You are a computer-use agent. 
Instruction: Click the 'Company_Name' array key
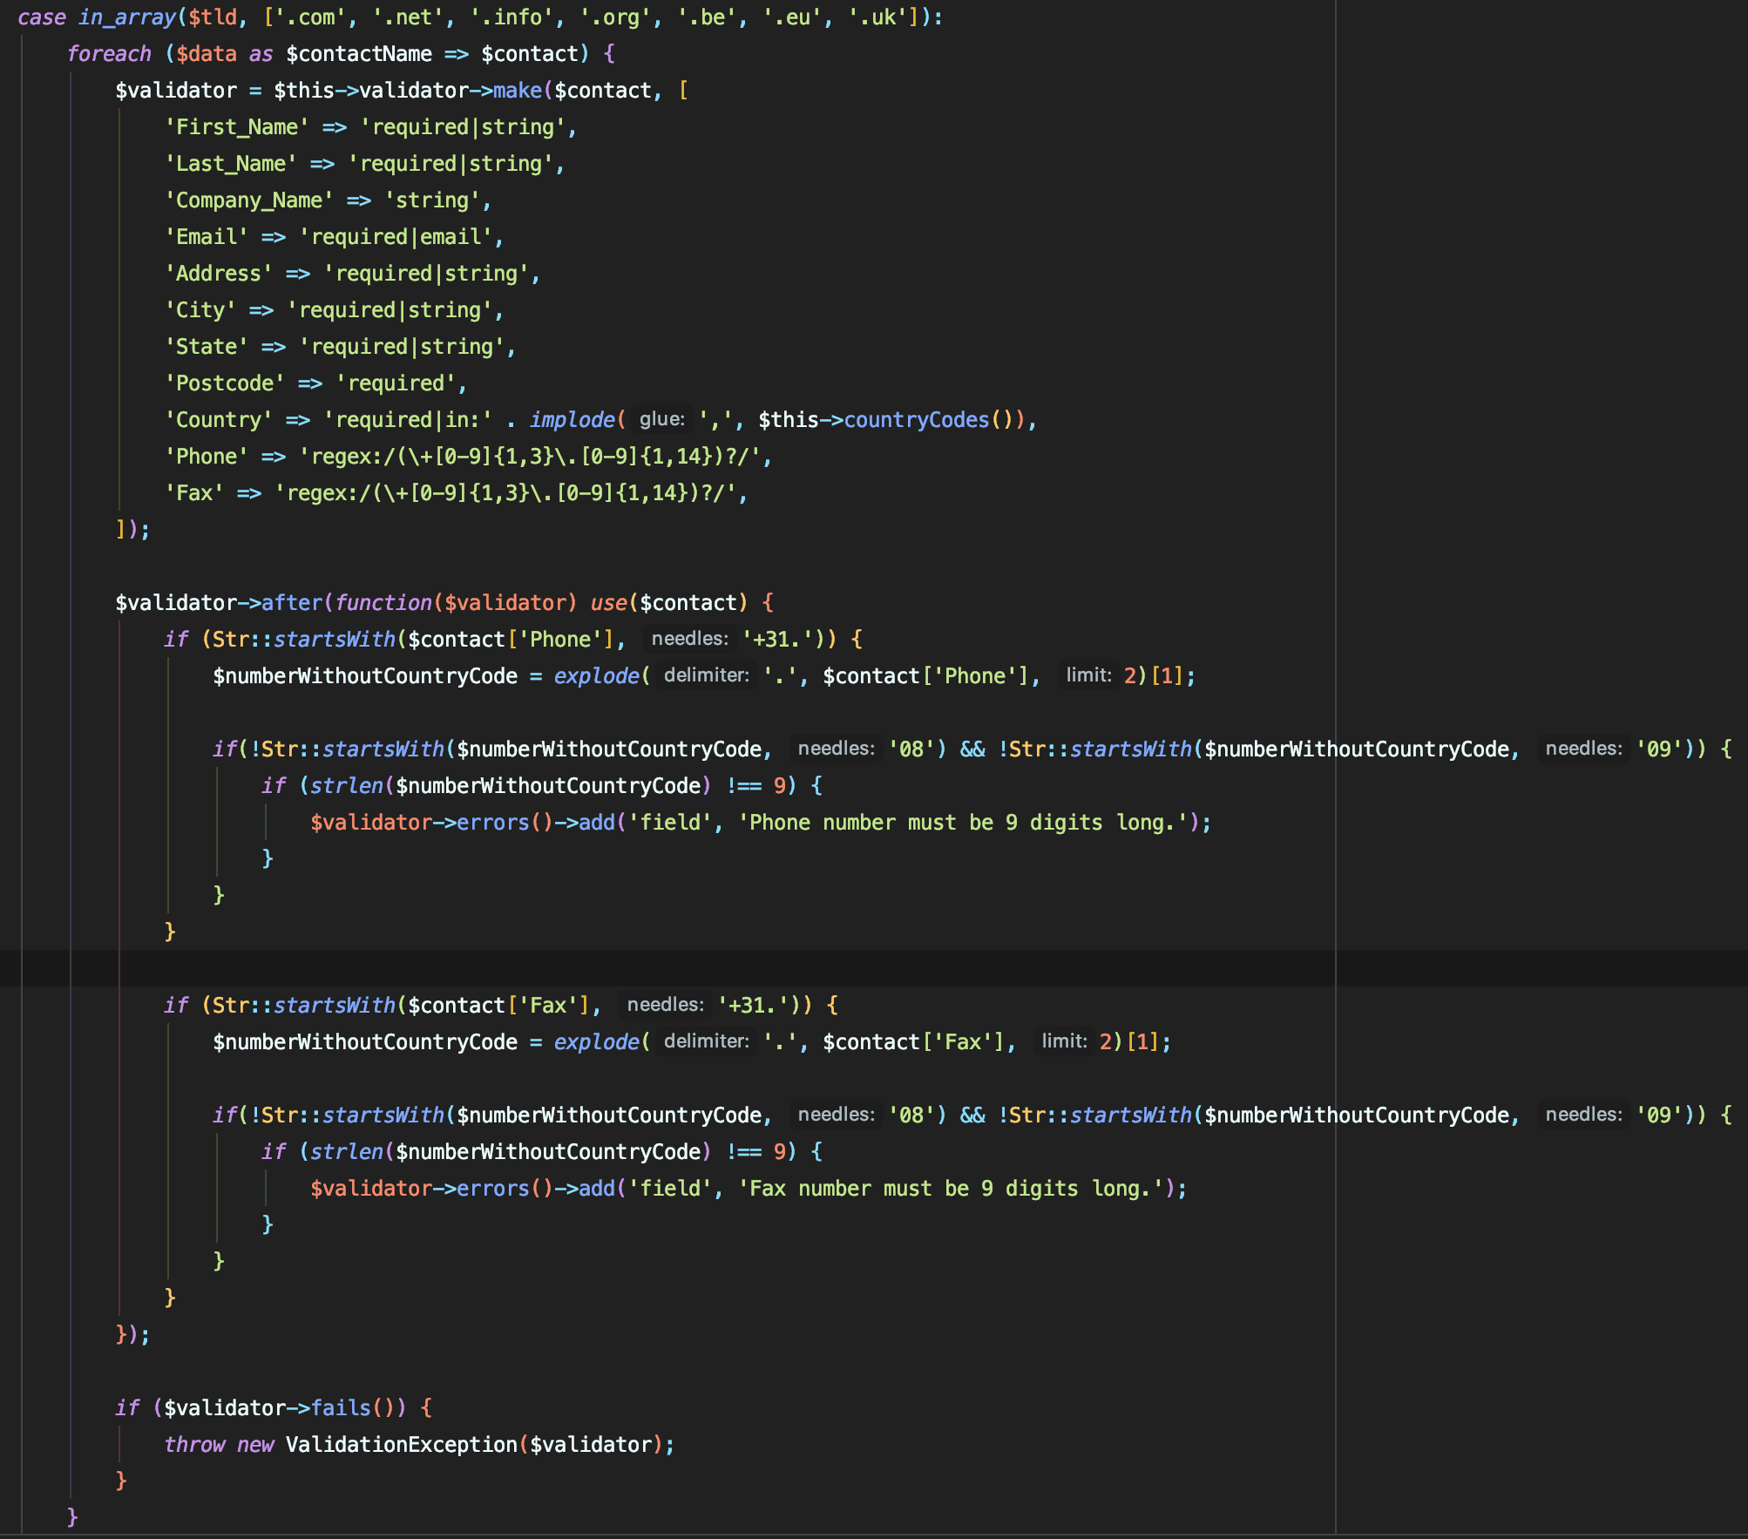(x=249, y=200)
